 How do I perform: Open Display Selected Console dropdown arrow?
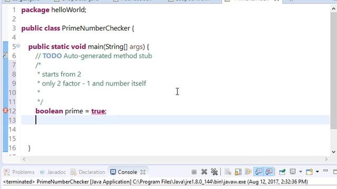click(301, 172)
